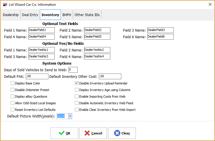Click the Optional Yes/No Fields heading
This screenshot has width=215, height=141.
(x=63, y=44)
